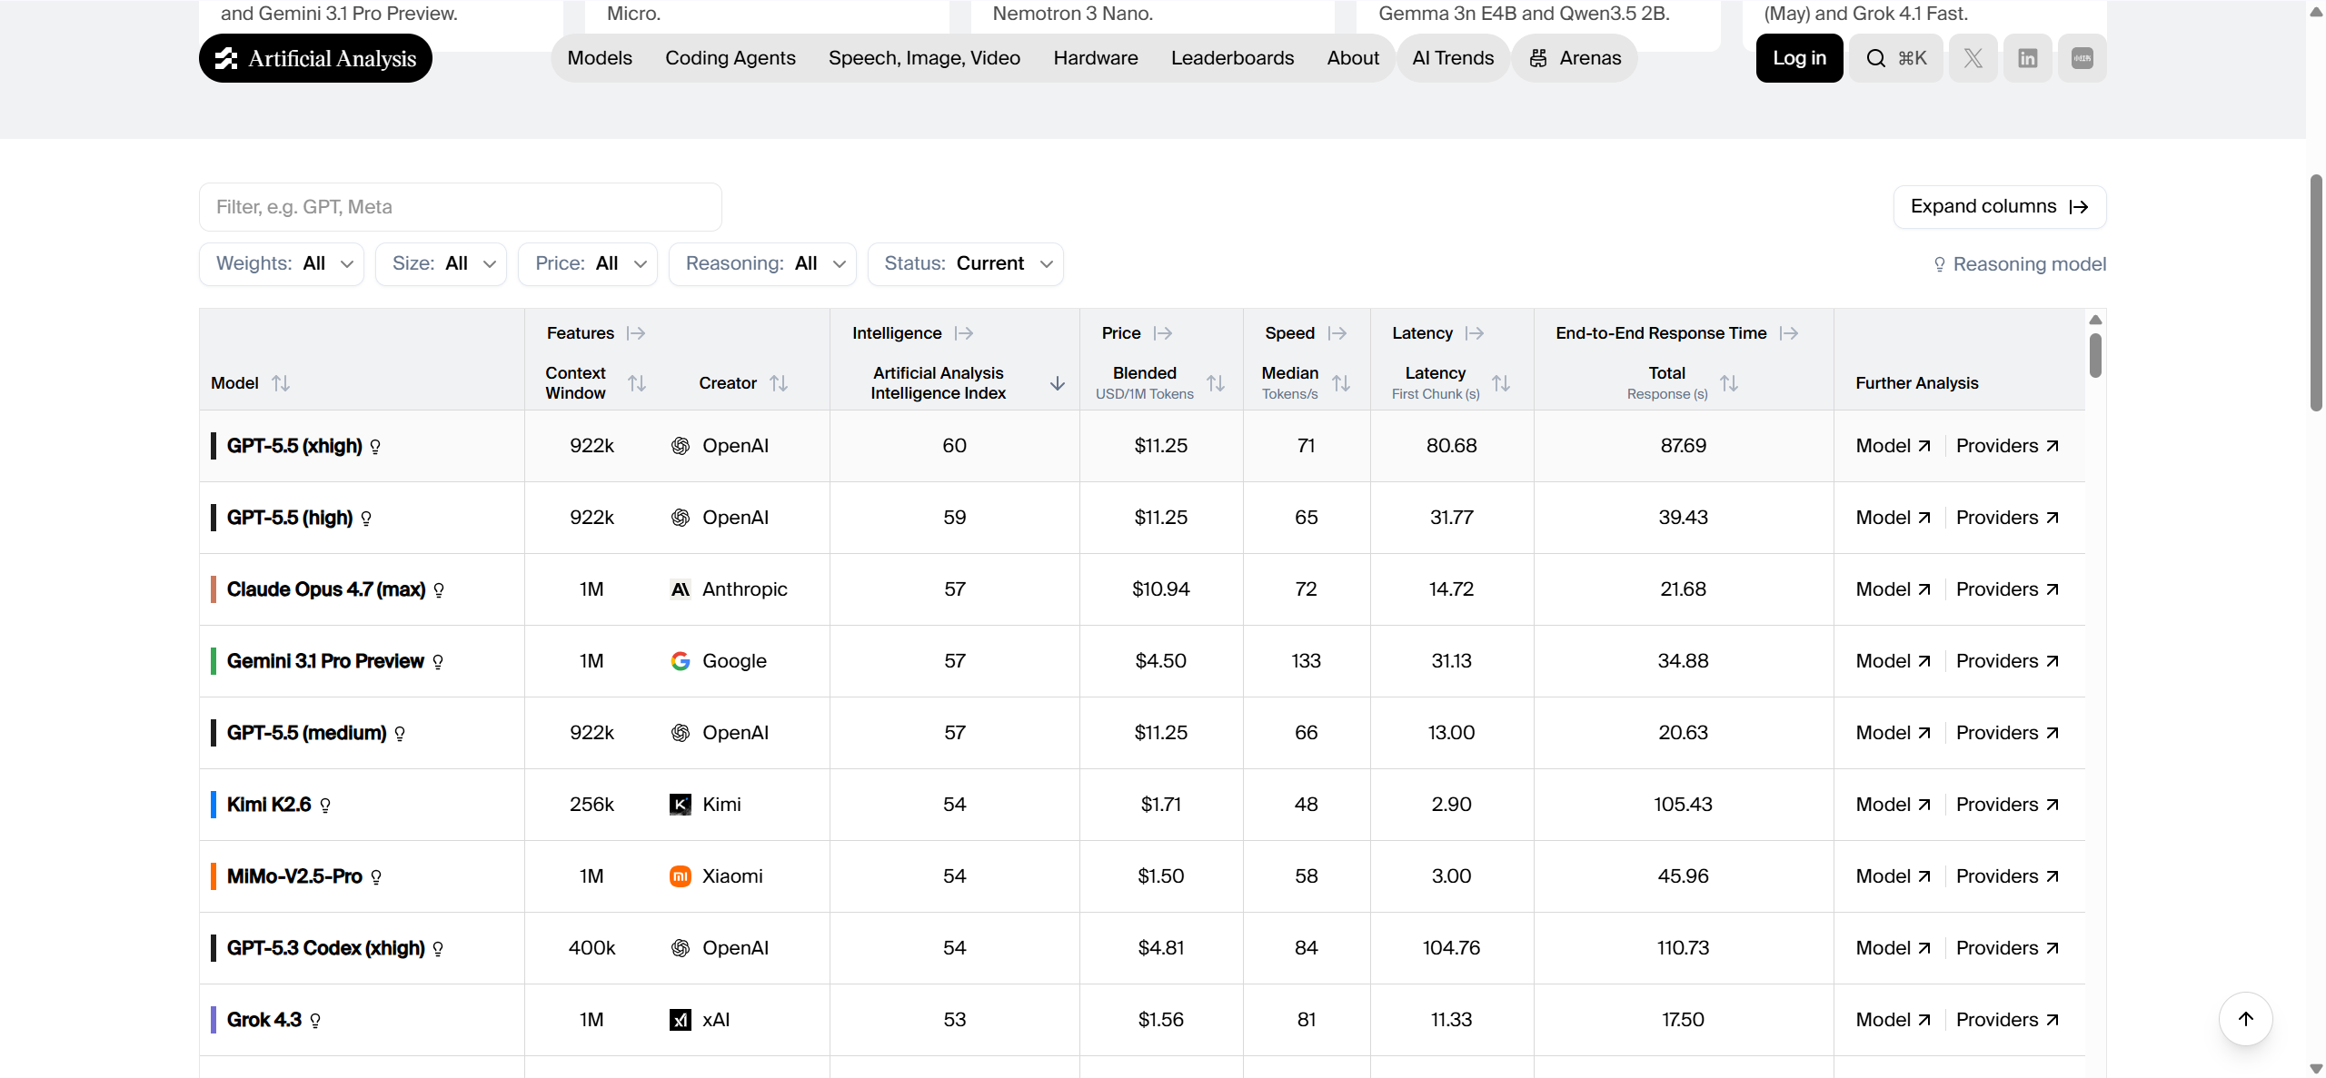Sort by Creator column arrows
The image size is (2326, 1078).
click(779, 383)
